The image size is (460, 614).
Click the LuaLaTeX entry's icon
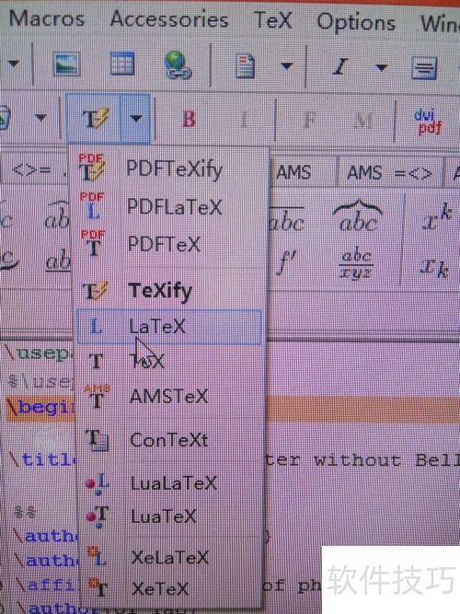(98, 483)
